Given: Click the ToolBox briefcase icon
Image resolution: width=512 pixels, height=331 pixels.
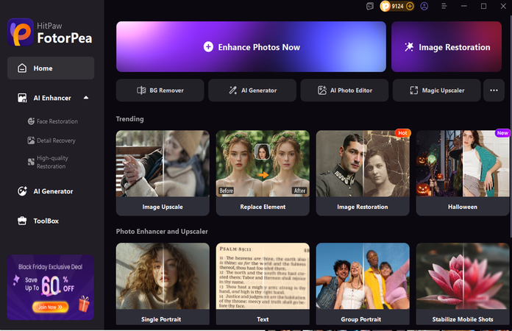Looking at the screenshot, I should (22, 221).
